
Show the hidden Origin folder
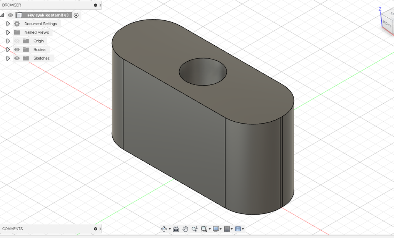(x=17, y=41)
